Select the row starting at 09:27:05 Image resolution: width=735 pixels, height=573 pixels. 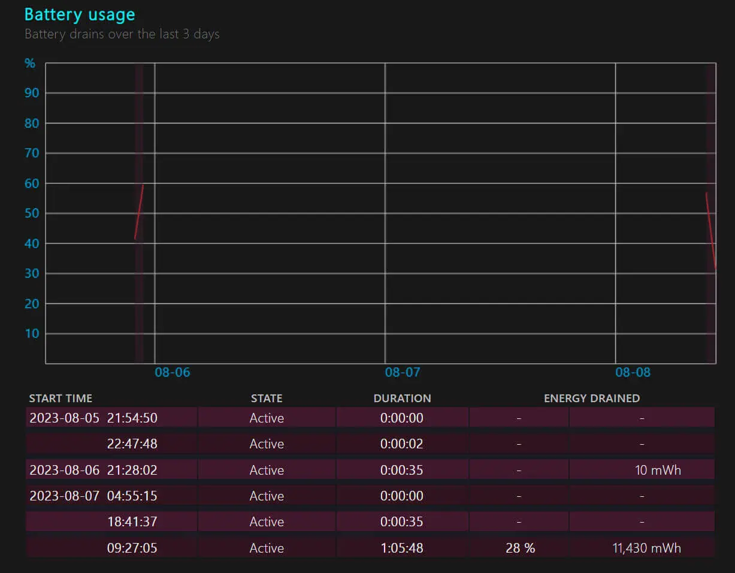(x=370, y=548)
